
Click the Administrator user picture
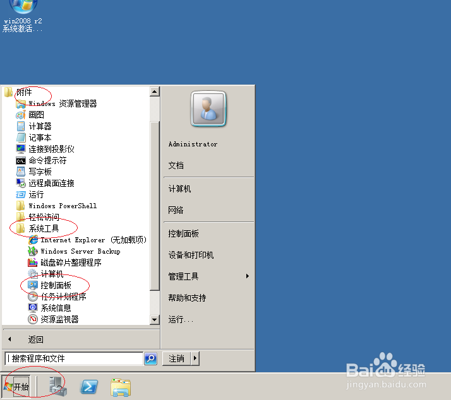point(208,109)
